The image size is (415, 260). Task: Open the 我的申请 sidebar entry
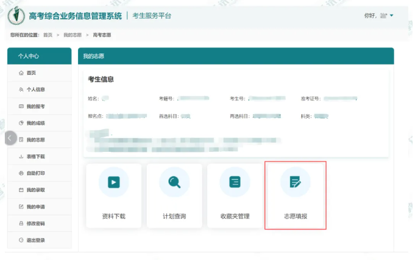point(40,207)
